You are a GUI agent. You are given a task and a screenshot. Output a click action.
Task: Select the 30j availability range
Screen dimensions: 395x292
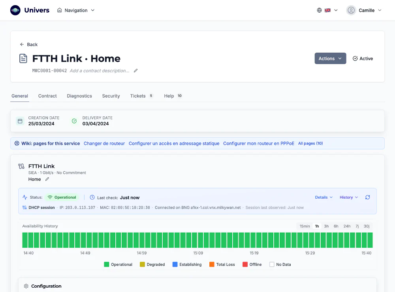367,226
